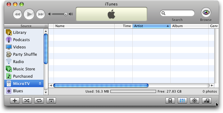The width and height of the screenshot is (223, 113).
Task: Click the low volume speaker icon
Action: pyautogui.click(x=50, y=14)
